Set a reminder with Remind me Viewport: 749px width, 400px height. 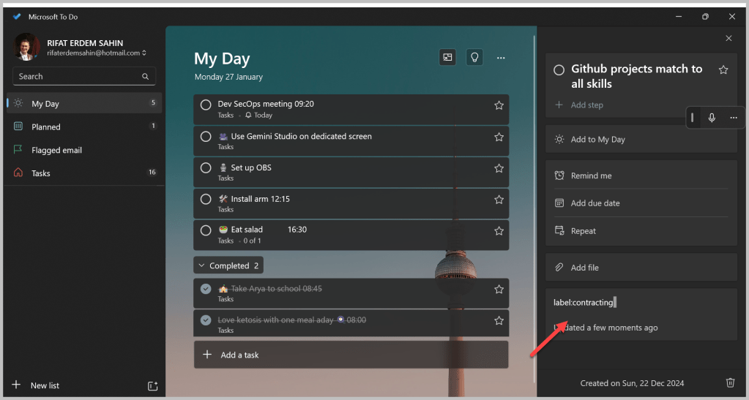(x=641, y=176)
